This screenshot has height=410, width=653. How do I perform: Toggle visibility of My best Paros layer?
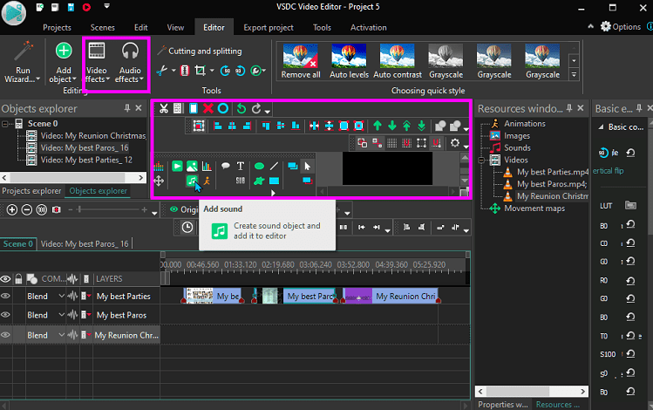click(5, 315)
